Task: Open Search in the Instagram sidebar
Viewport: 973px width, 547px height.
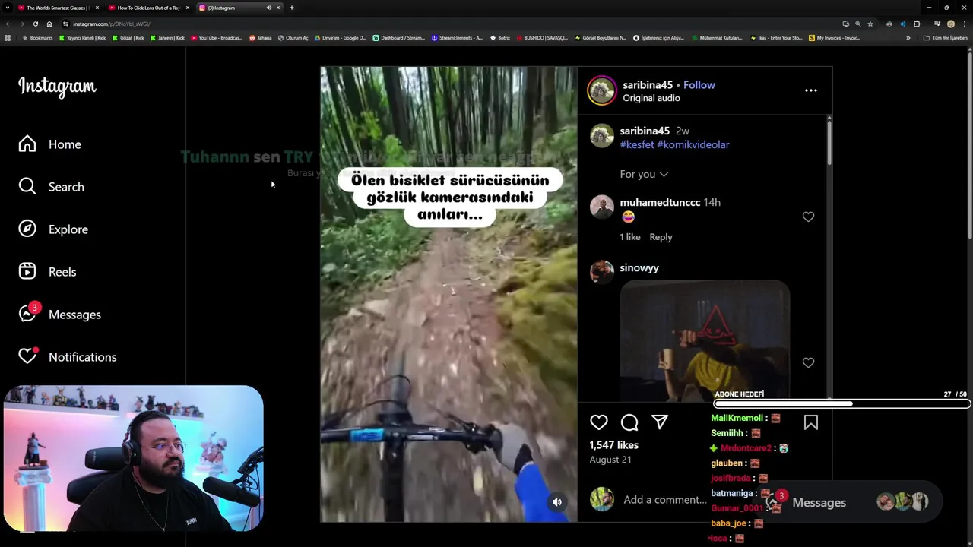Action: pos(52,187)
